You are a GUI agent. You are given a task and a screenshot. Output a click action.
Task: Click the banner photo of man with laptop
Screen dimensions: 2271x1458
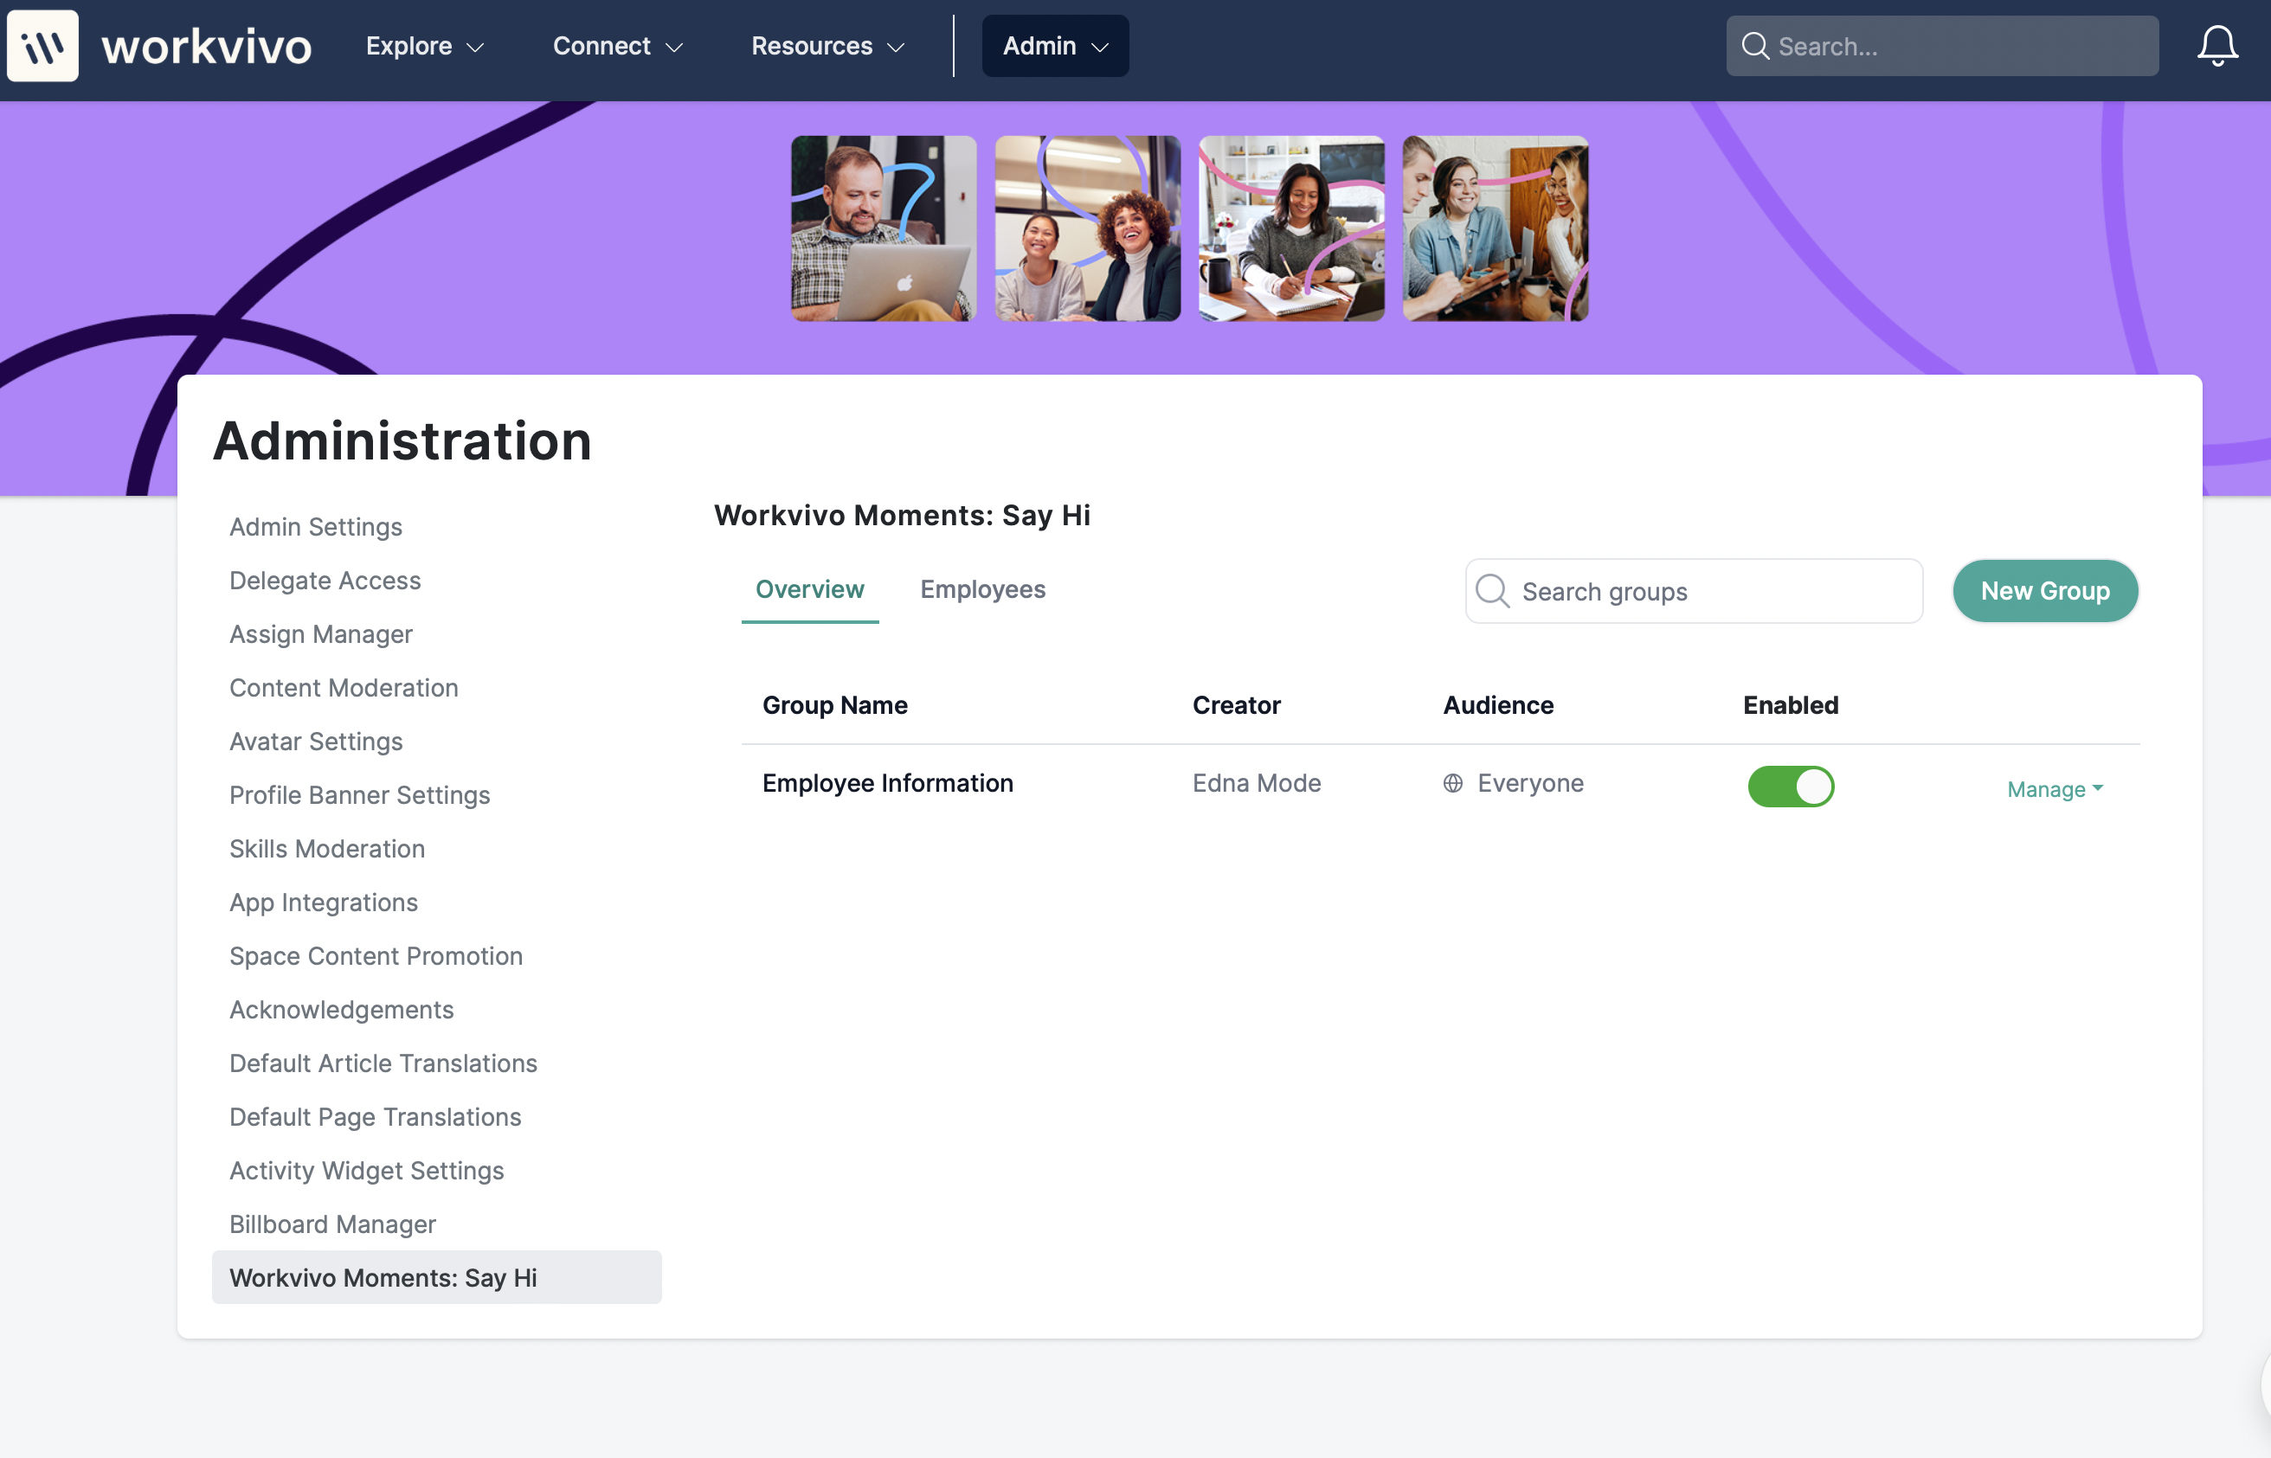coord(884,228)
